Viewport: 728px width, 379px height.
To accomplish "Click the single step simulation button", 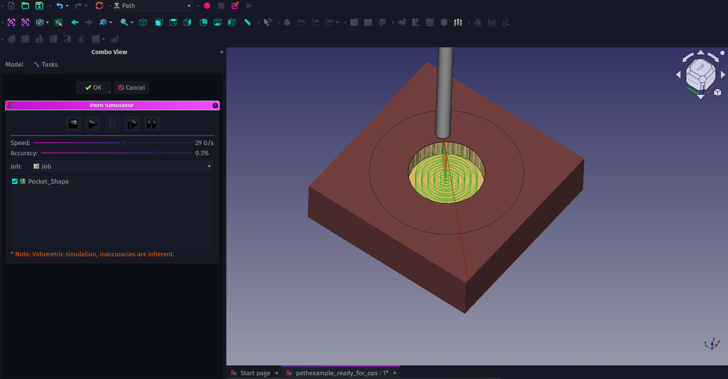I will click(132, 124).
